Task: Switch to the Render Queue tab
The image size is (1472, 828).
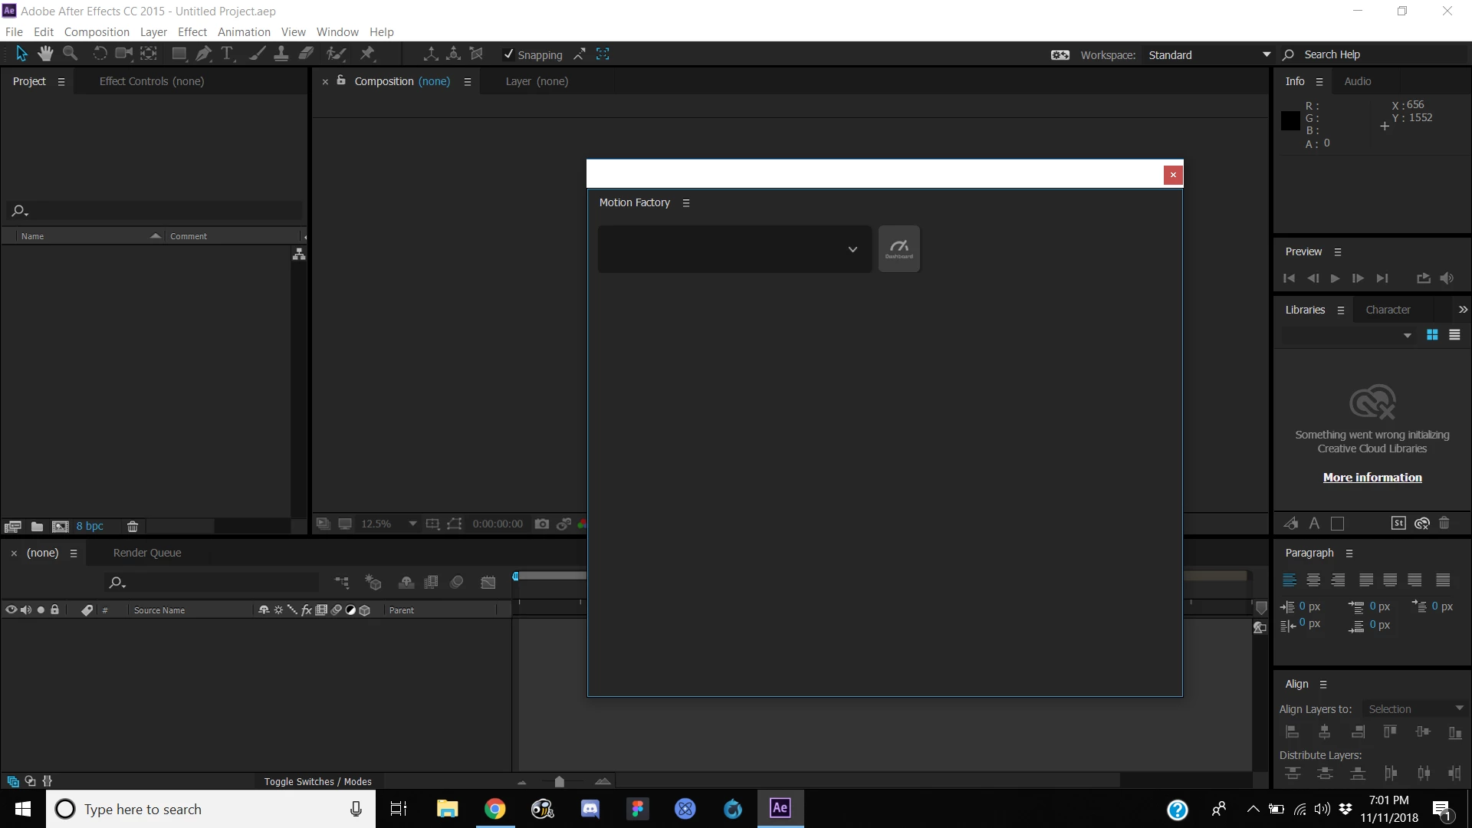Action: (147, 553)
